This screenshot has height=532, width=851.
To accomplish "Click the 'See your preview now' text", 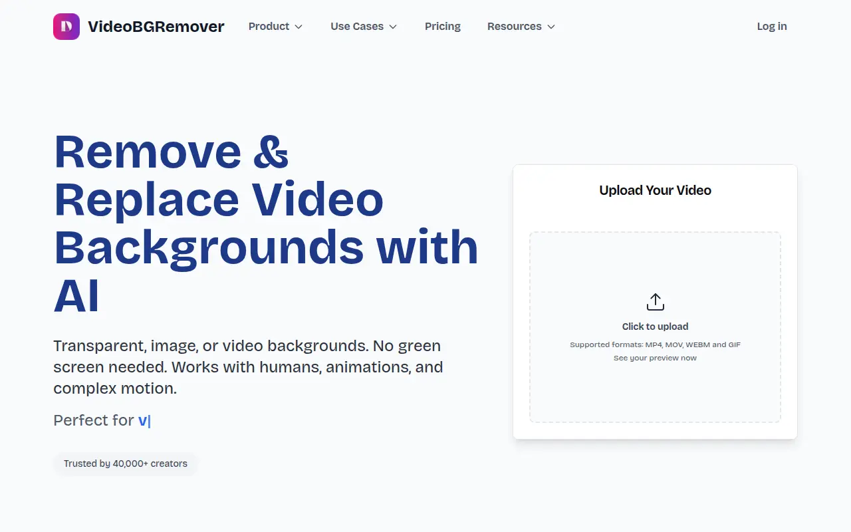I will coord(656,358).
